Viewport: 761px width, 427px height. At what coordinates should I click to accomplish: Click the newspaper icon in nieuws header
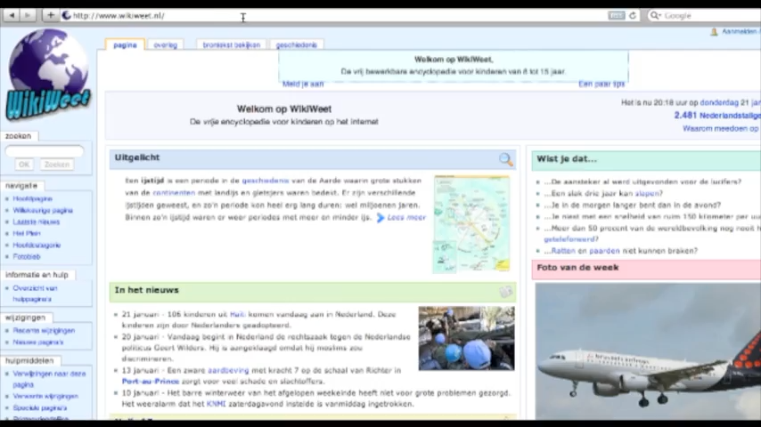click(506, 291)
